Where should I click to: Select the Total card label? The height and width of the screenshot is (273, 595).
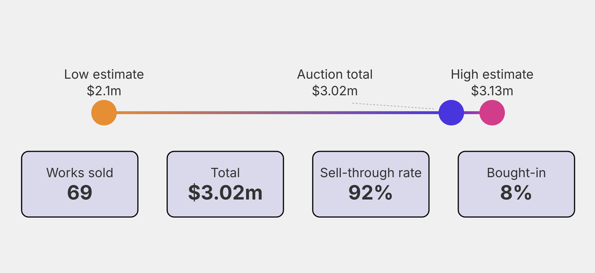pos(225,173)
